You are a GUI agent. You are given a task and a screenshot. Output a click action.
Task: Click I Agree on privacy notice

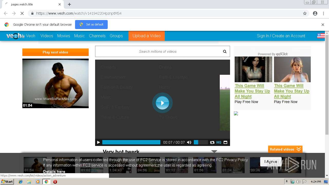pyautogui.click(x=271, y=162)
